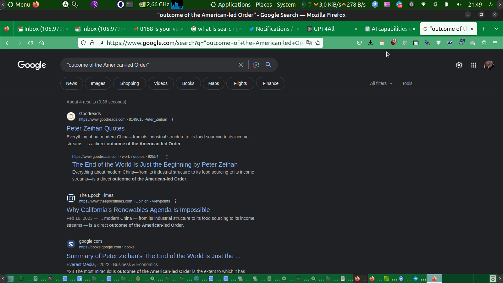The width and height of the screenshot is (503, 283).
Task: Open the Extensions puzzle-piece menu
Action: tap(484, 43)
